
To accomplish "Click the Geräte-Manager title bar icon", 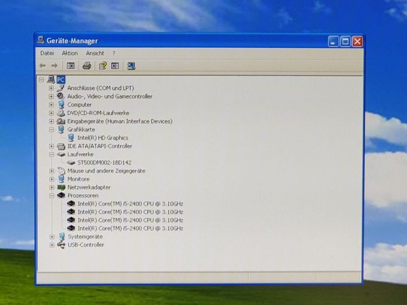I will 40,40.
